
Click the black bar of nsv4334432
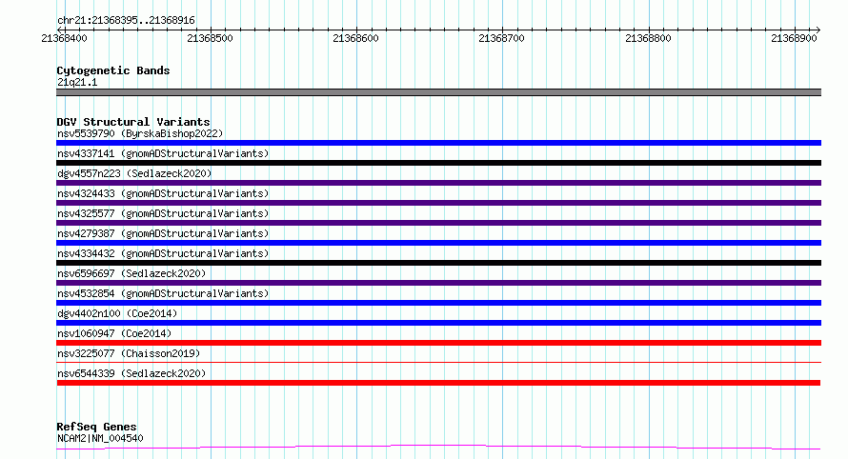pos(438,263)
